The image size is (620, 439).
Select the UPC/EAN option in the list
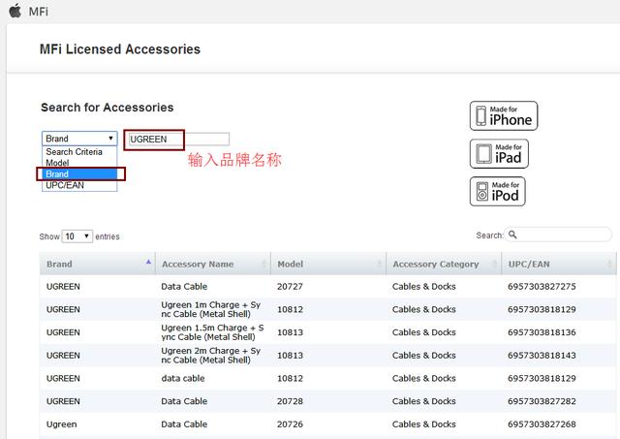(x=65, y=185)
